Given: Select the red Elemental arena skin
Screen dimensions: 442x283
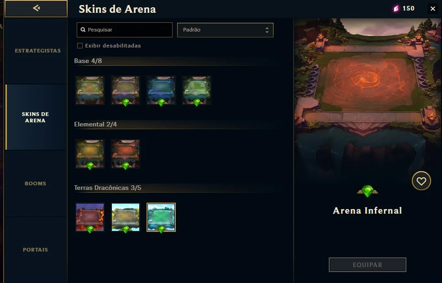Looking at the screenshot, I should 126,154.
